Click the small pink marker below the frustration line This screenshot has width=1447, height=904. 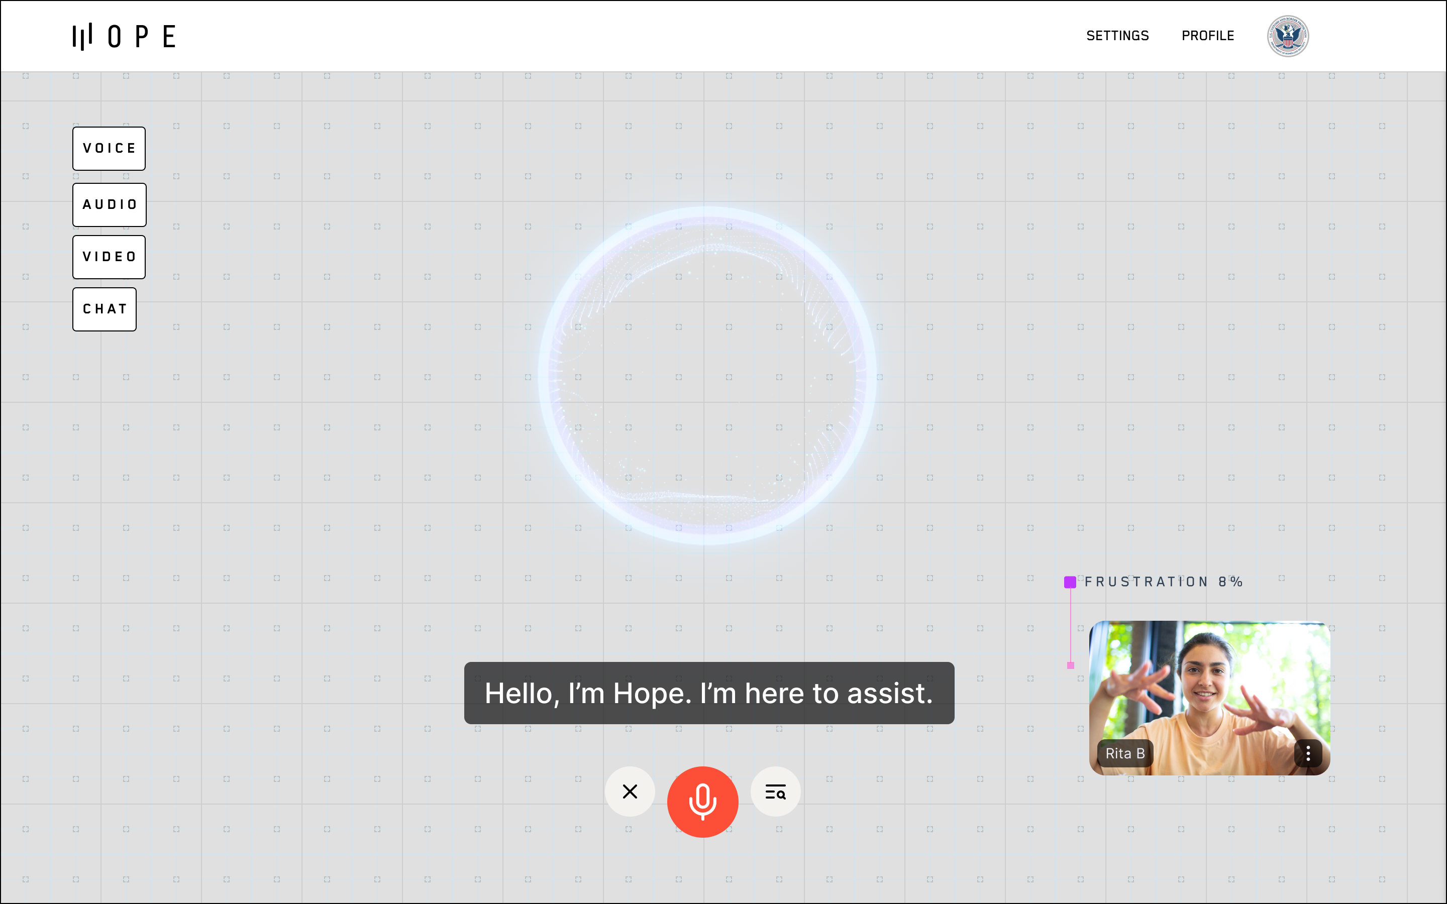pyautogui.click(x=1070, y=665)
